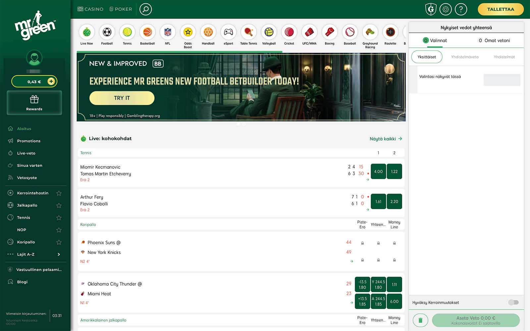Viewport: 530px width, 331px height.
Task: Open the eSport category icon
Action: coord(228,32)
